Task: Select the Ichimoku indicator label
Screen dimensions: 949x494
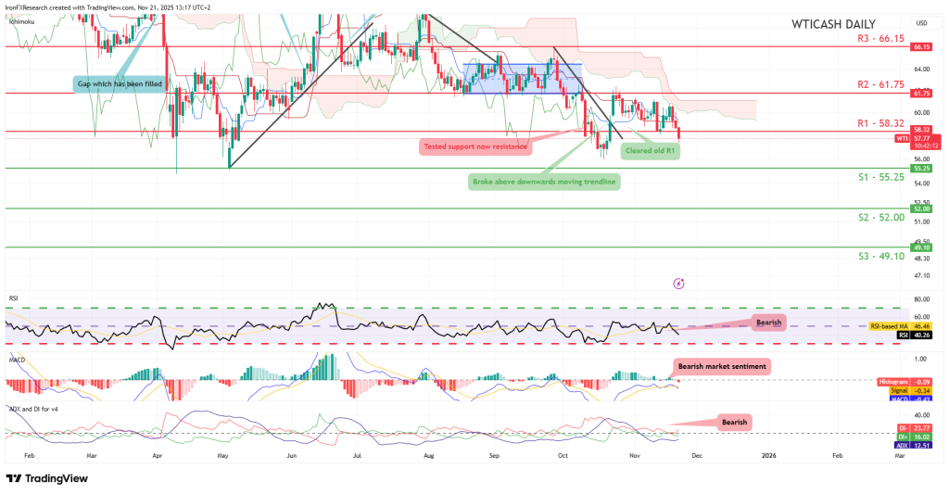Action: 20,19
